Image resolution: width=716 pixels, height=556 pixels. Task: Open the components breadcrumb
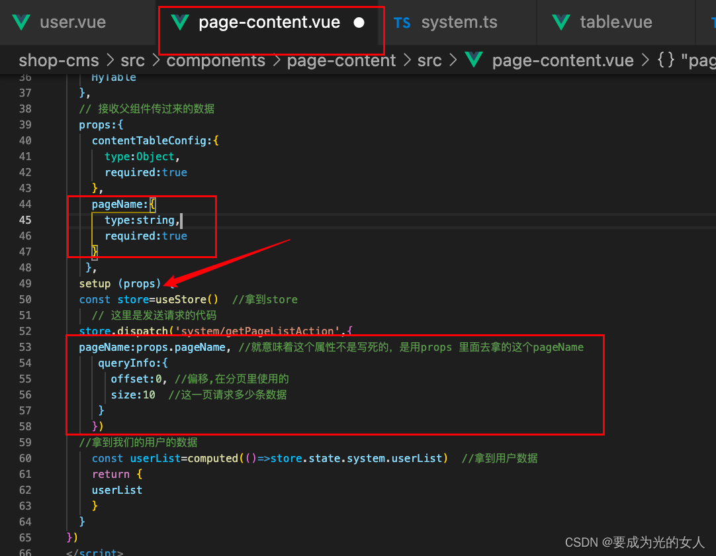[216, 60]
